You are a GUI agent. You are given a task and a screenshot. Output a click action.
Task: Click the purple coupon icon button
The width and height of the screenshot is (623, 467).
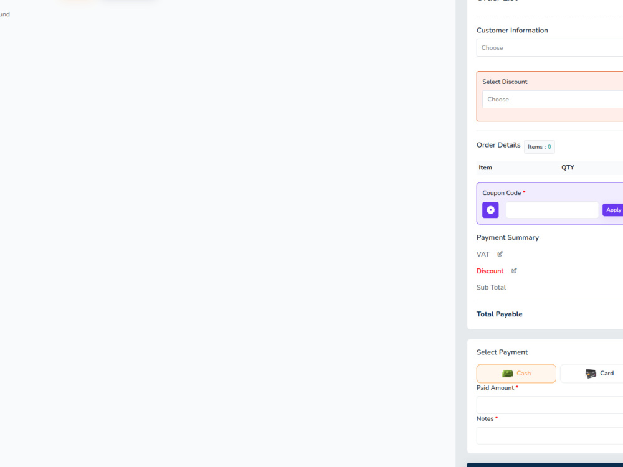[x=490, y=210]
